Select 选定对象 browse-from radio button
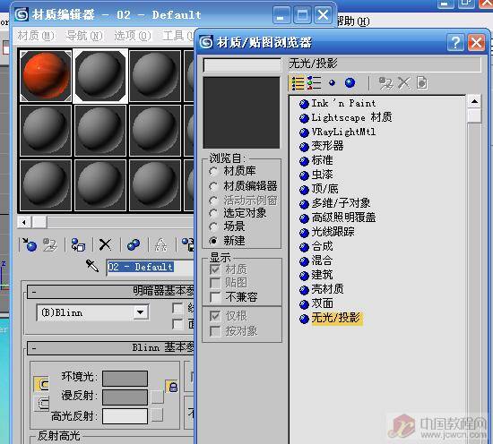The width and height of the screenshot is (493, 444). (x=213, y=213)
